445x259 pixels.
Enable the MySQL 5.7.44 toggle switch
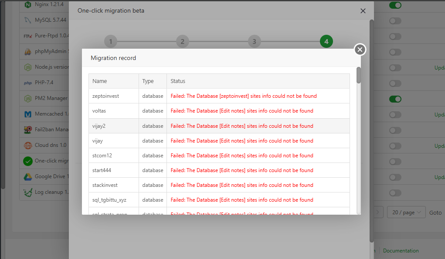[395, 21]
